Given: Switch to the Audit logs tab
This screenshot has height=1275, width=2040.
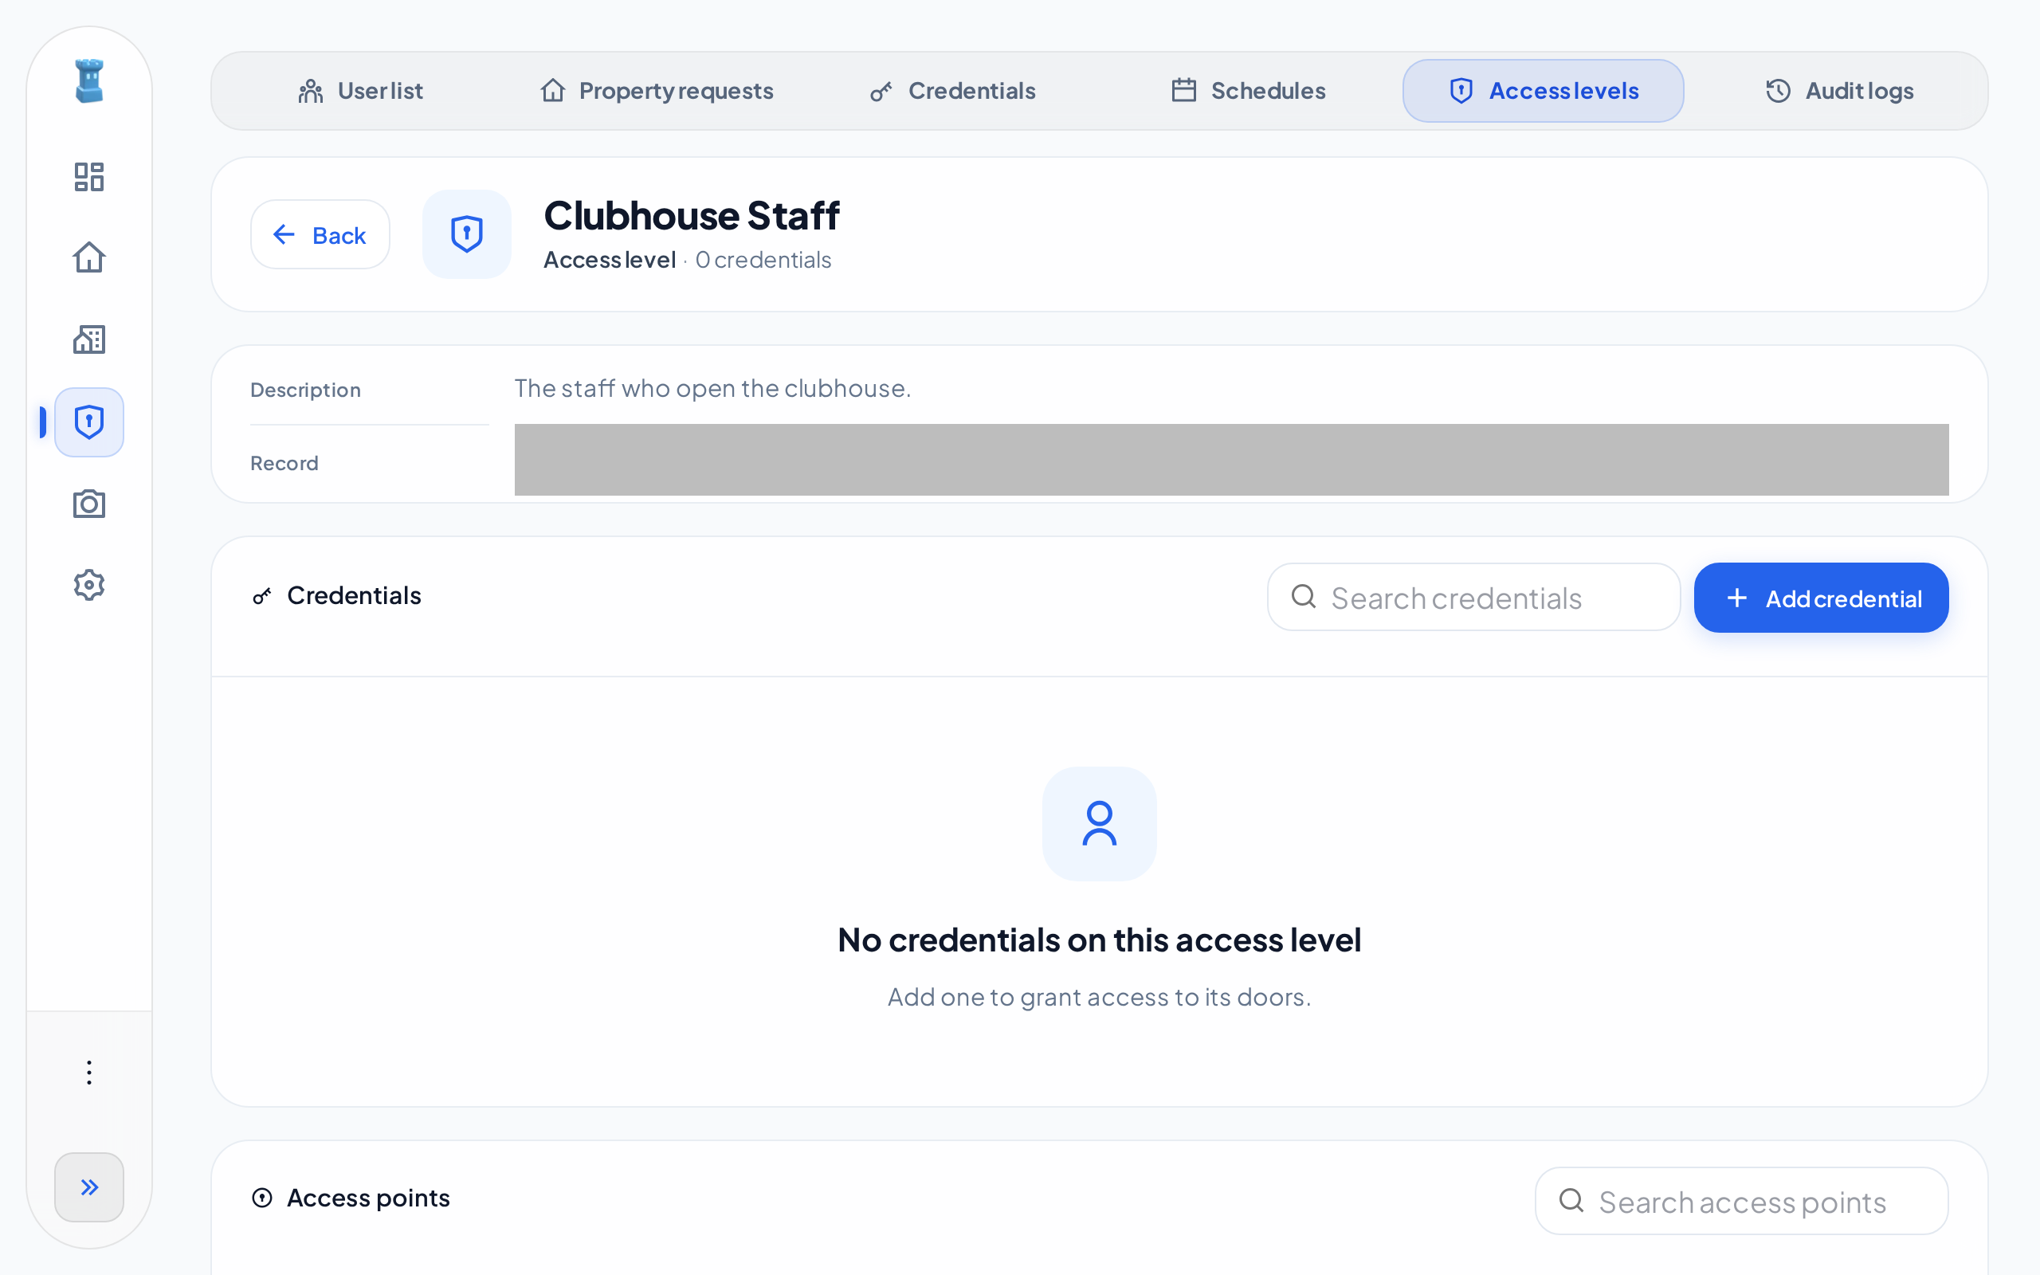Looking at the screenshot, I should (1839, 91).
